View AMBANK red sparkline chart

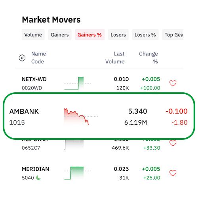tap(81, 117)
